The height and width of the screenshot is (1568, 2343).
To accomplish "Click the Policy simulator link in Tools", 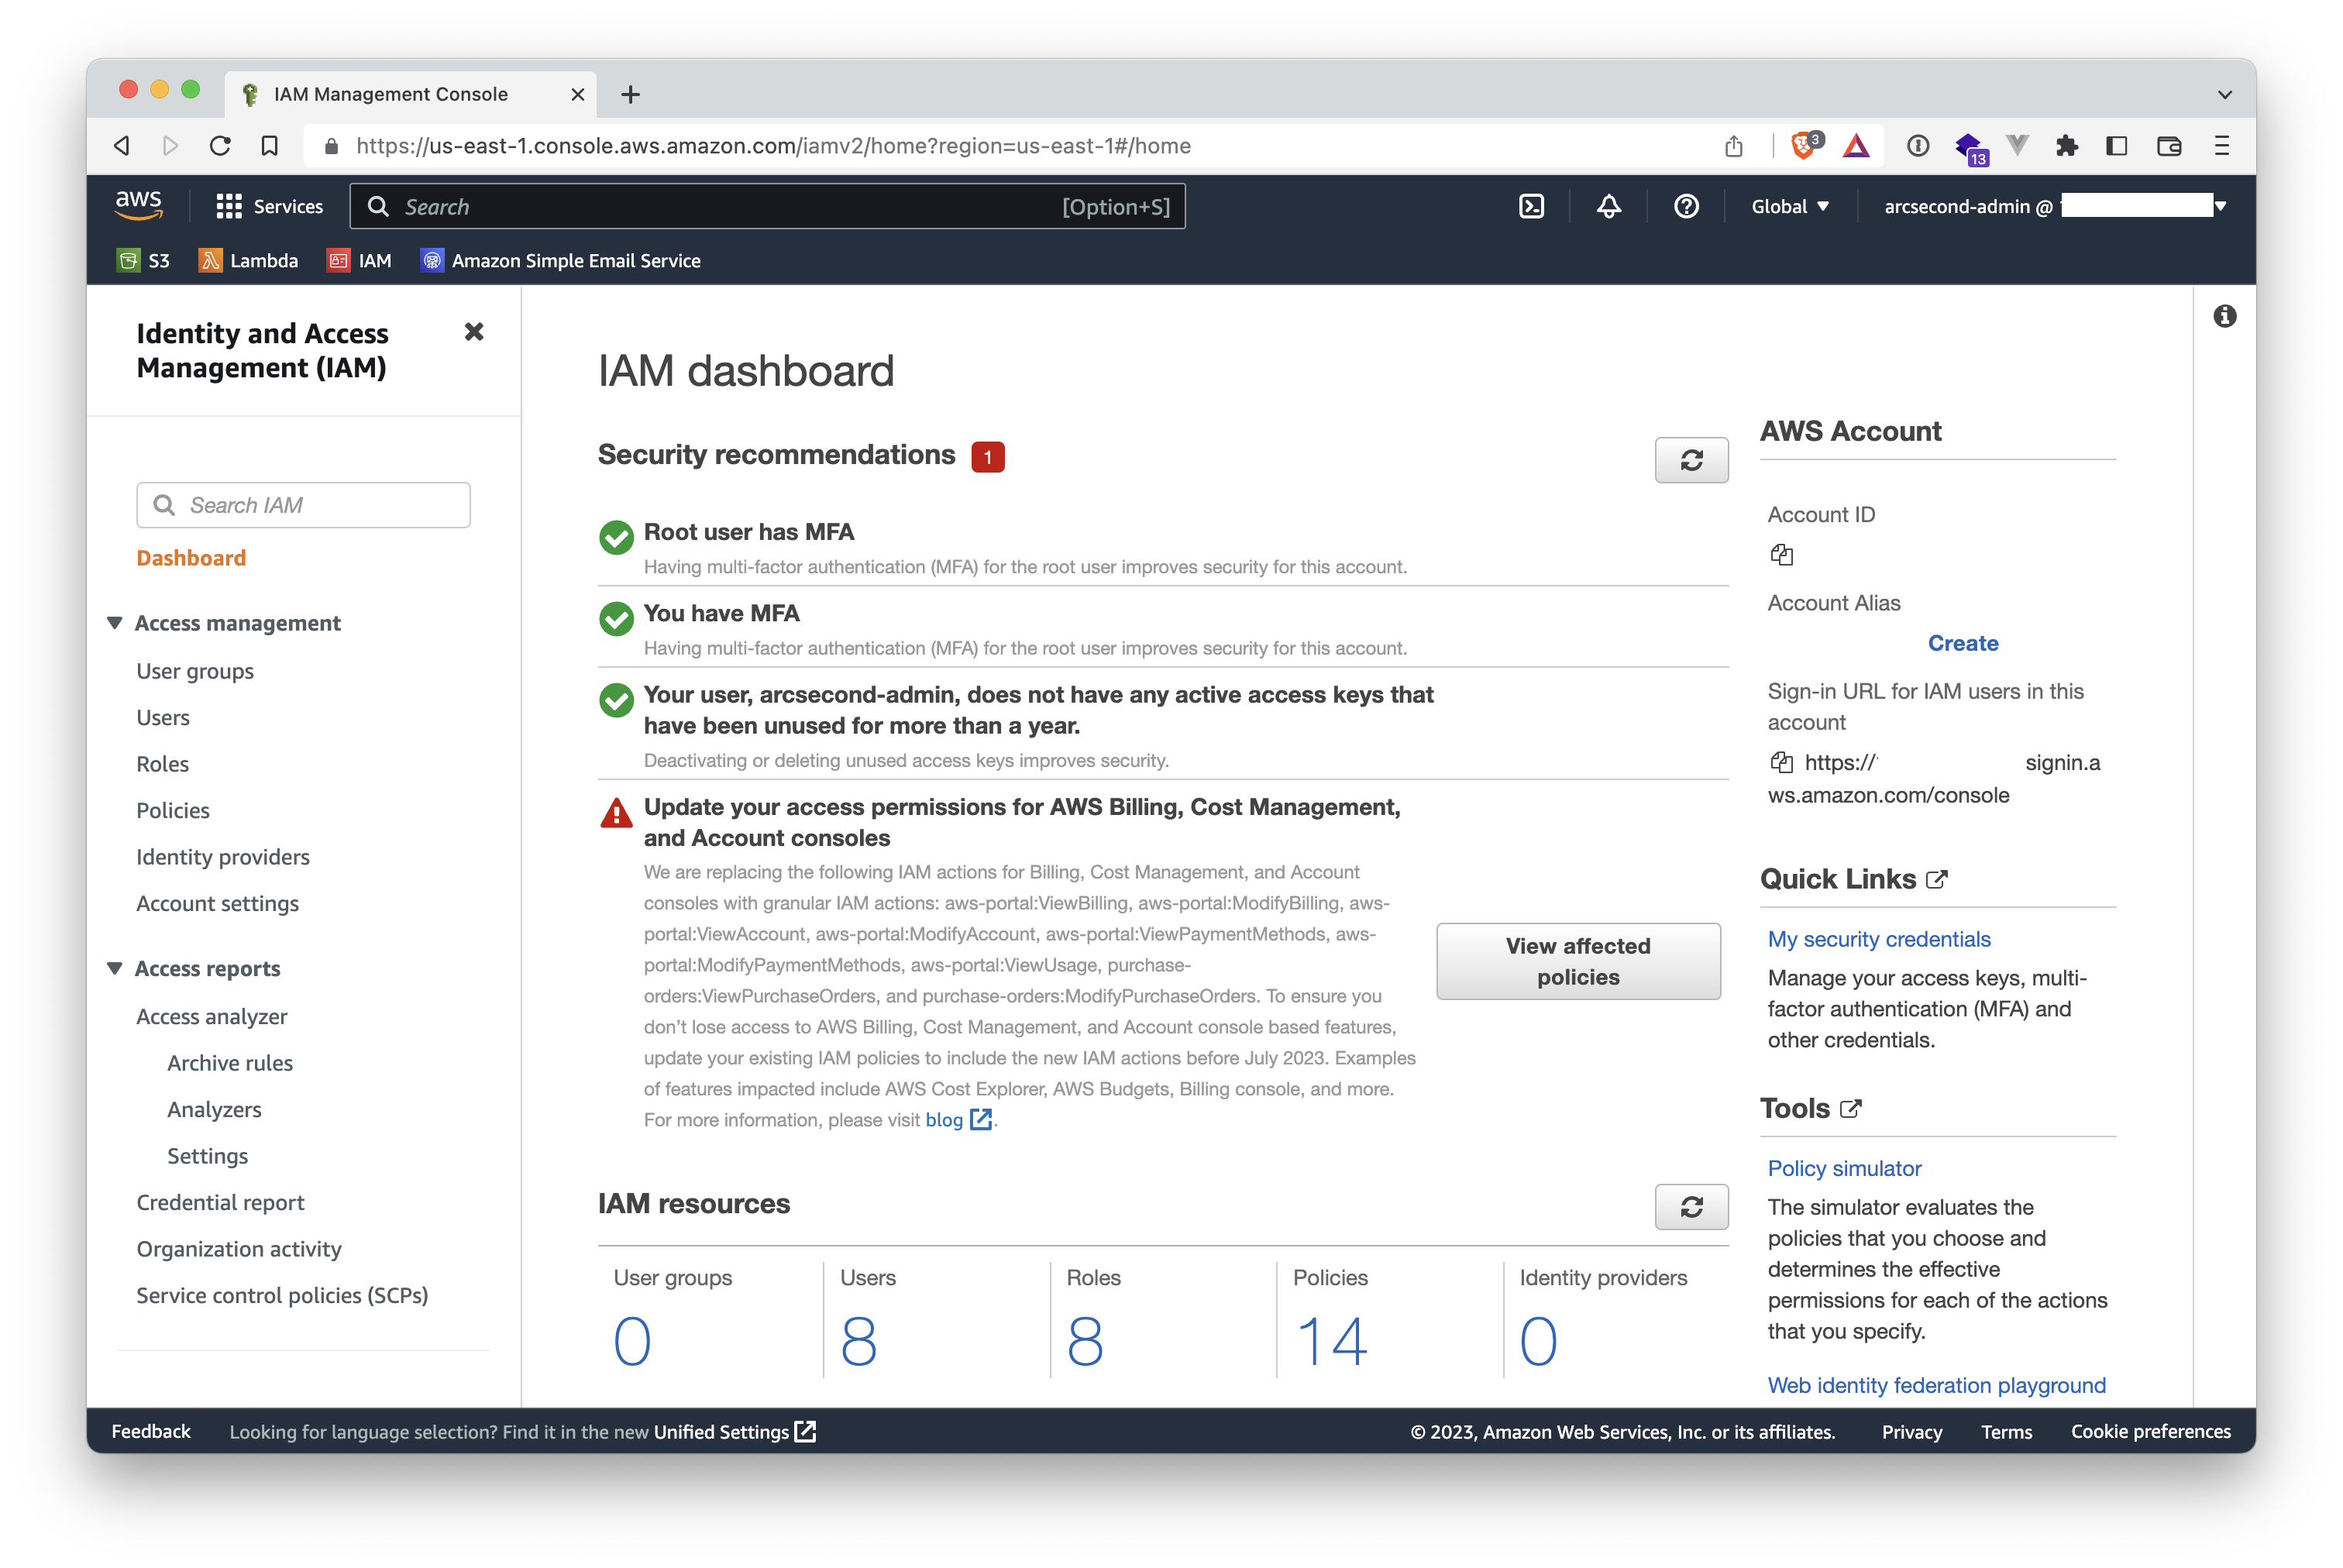I will click(1842, 1167).
